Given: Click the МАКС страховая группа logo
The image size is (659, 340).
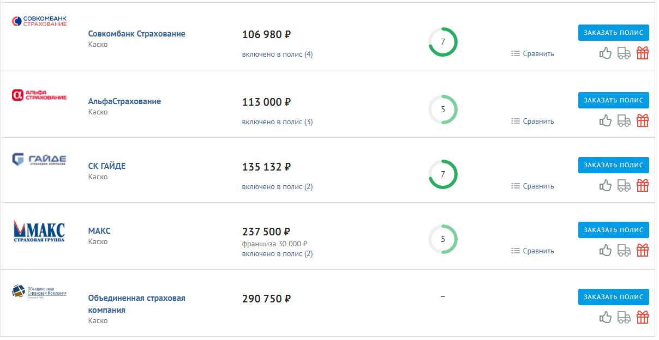Looking at the screenshot, I should click(39, 232).
